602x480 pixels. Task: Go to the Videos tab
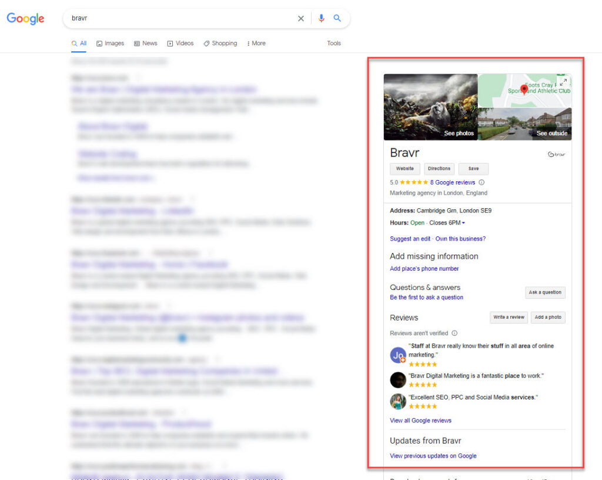tap(180, 44)
